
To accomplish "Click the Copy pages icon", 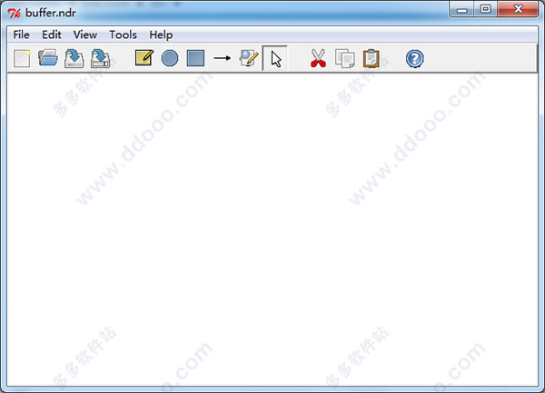I will pyautogui.click(x=345, y=58).
